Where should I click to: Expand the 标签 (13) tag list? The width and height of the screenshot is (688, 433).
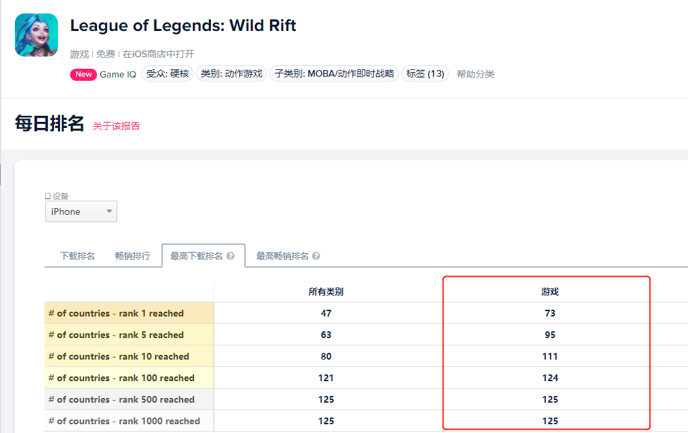tap(425, 74)
